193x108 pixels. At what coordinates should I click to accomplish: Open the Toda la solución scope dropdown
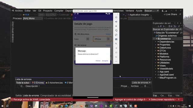(23, 83)
